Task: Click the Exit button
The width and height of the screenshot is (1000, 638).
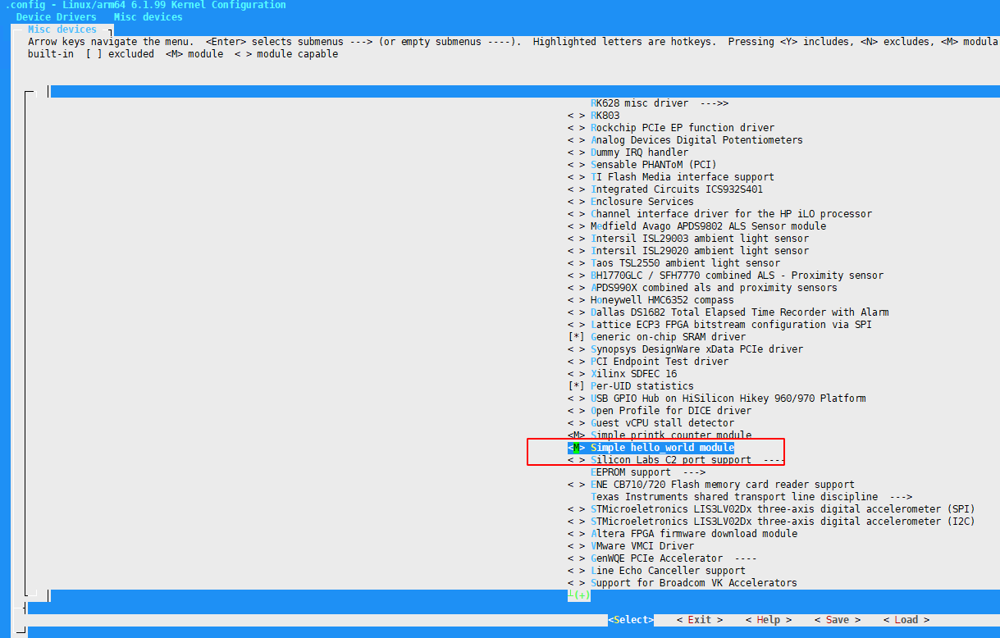Action: 700,620
